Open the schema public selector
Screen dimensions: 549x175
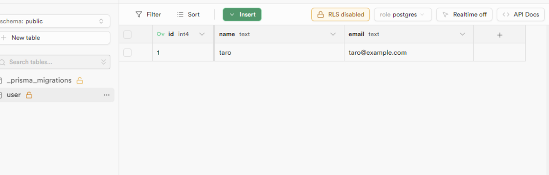pyautogui.click(x=53, y=21)
